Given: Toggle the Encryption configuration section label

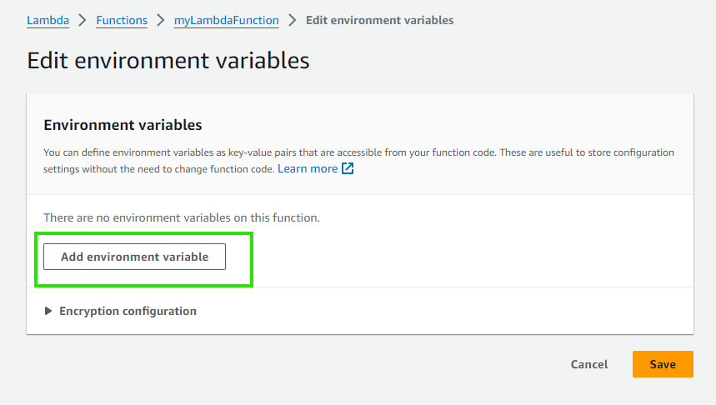Looking at the screenshot, I should [x=128, y=312].
